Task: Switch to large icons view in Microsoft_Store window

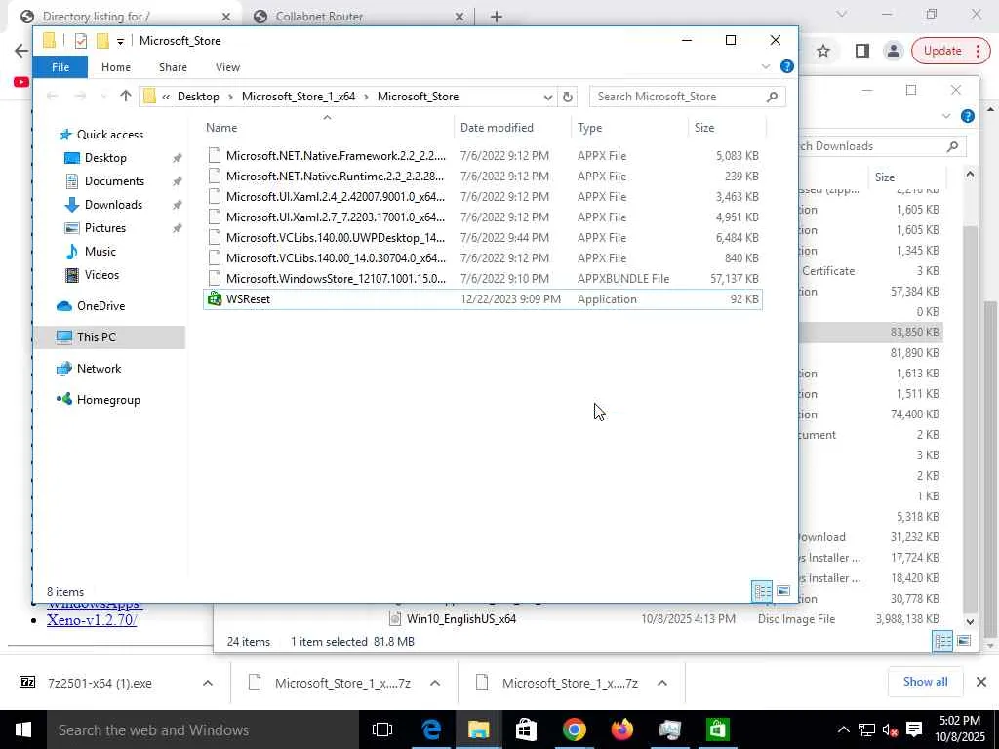Action: point(783,592)
